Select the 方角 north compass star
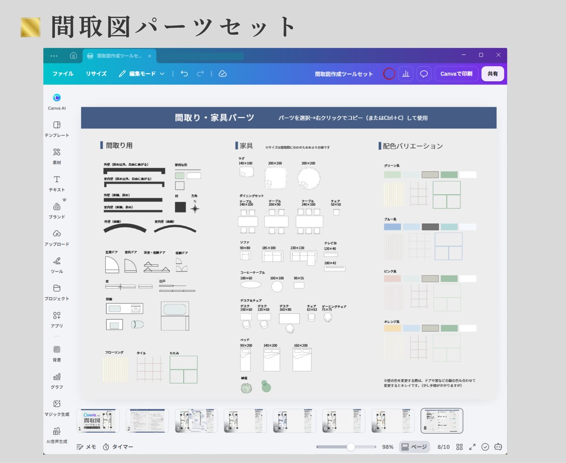This screenshot has height=463, width=566. (195, 209)
